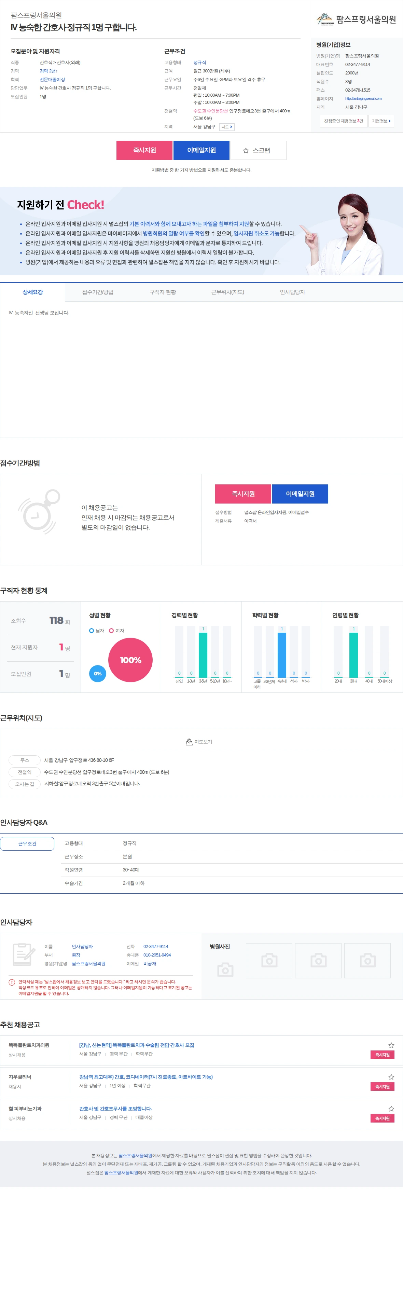Click the red warning icon beside contact notice
Screen dimensions: 403x1293
pos(12,982)
